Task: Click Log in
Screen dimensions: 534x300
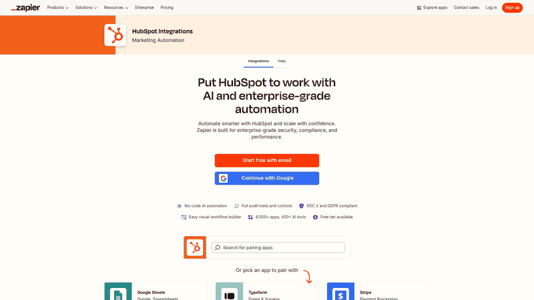Action: [491, 7]
